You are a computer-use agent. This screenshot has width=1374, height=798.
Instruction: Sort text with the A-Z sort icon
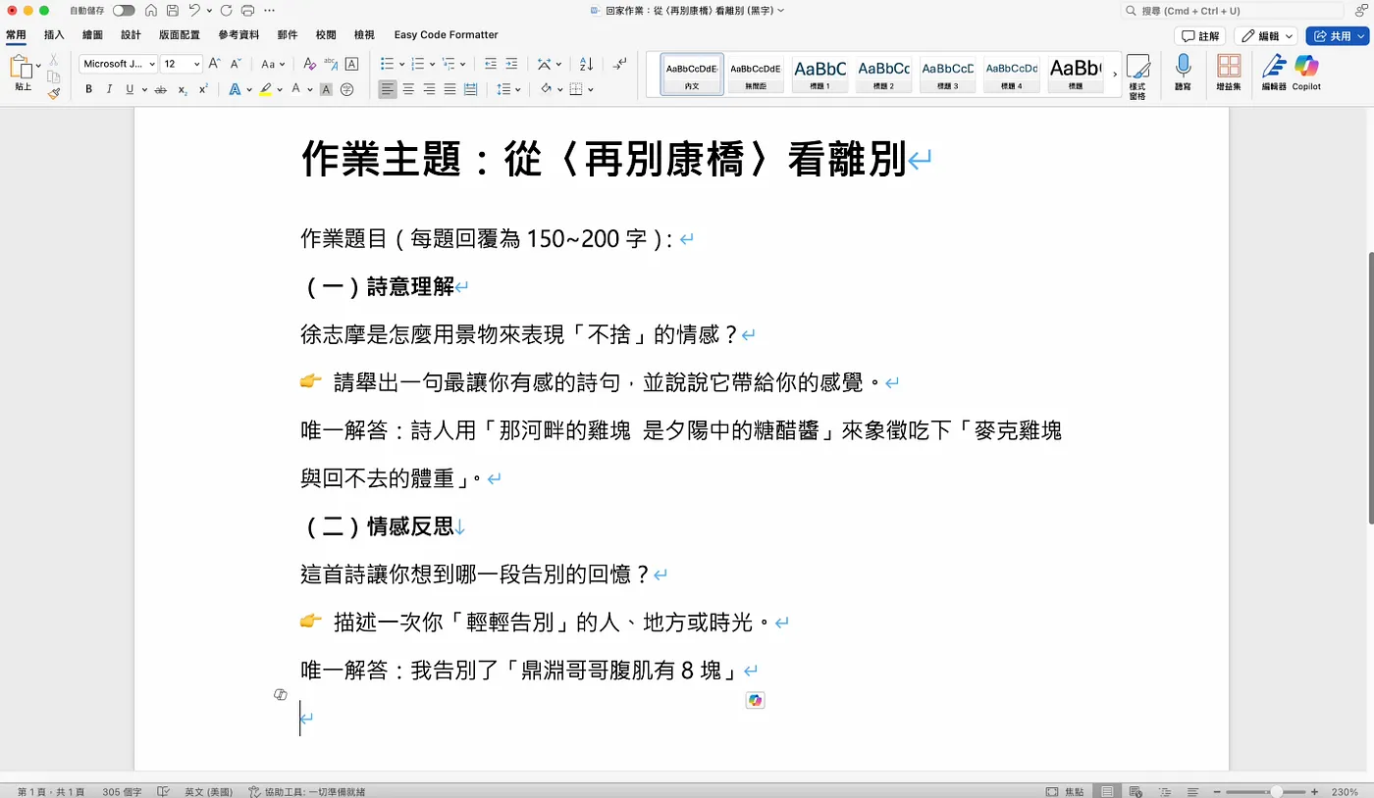pyautogui.click(x=586, y=64)
